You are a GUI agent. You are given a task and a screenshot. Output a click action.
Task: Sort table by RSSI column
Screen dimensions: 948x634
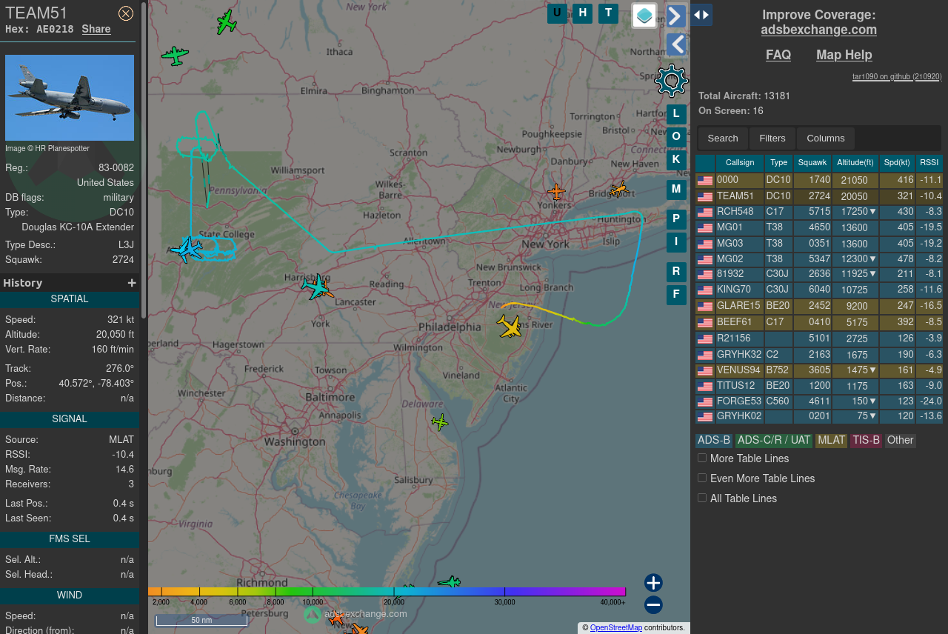(x=929, y=163)
